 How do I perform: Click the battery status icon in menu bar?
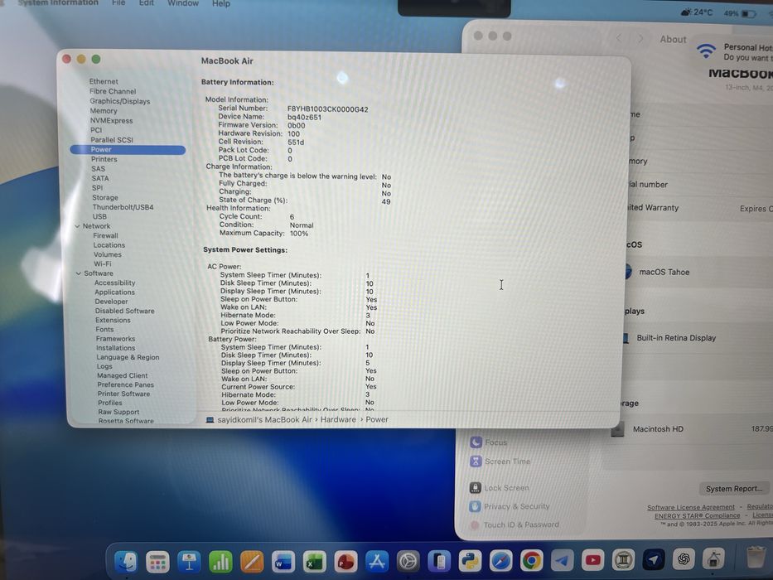pos(749,14)
